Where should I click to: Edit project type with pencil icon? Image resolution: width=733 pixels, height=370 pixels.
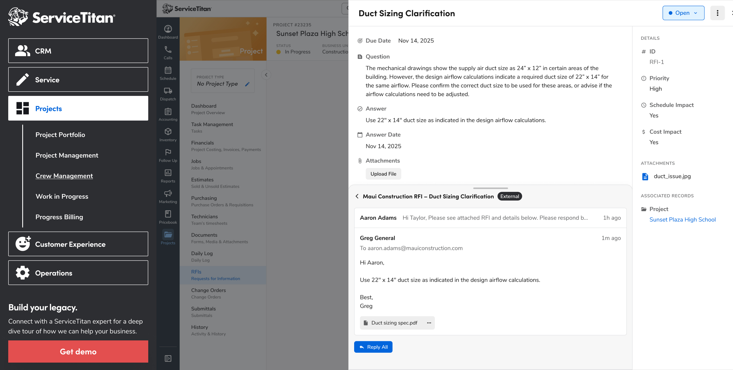[247, 84]
